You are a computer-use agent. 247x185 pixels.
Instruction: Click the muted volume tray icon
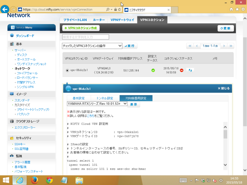click(214, 180)
